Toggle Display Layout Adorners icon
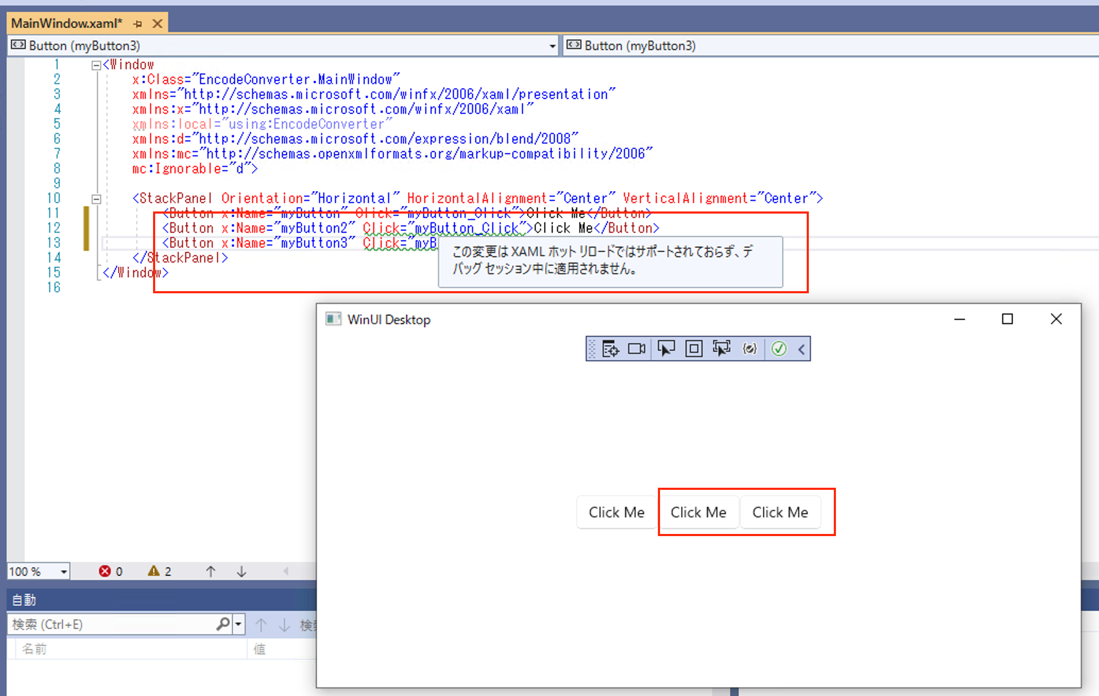The width and height of the screenshot is (1099, 696). point(694,349)
